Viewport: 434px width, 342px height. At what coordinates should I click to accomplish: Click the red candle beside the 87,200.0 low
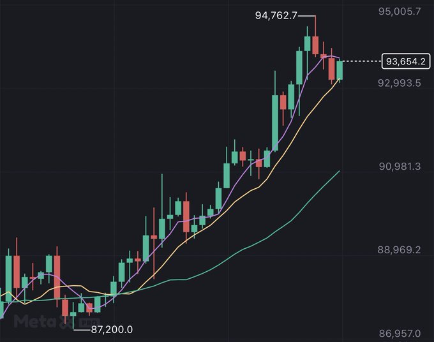(x=65, y=308)
